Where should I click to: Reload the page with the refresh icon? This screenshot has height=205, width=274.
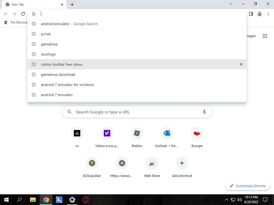pyautogui.click(x=23, y=14)
